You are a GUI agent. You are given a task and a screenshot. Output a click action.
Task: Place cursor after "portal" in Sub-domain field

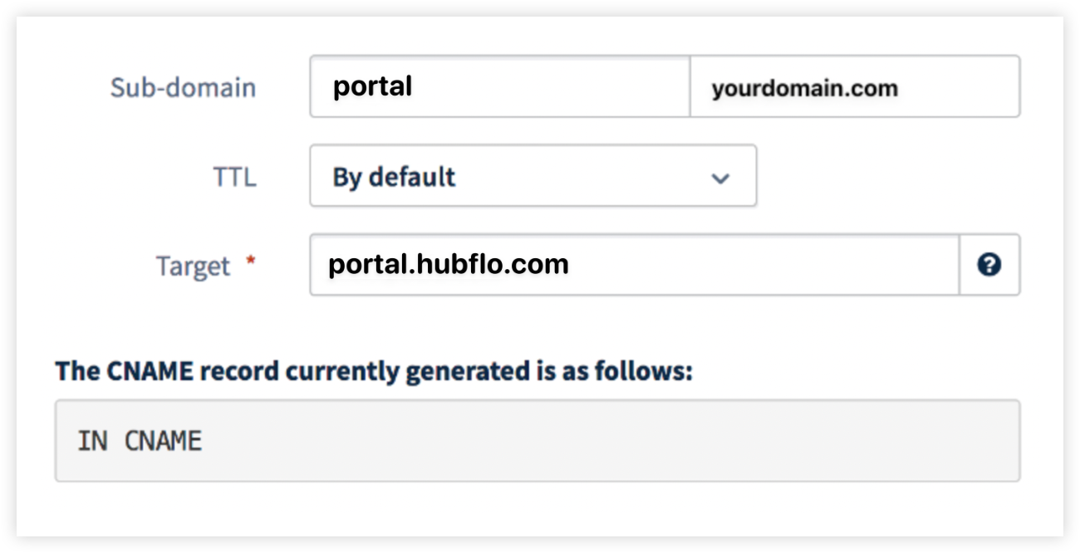click(x=415, y=86)
